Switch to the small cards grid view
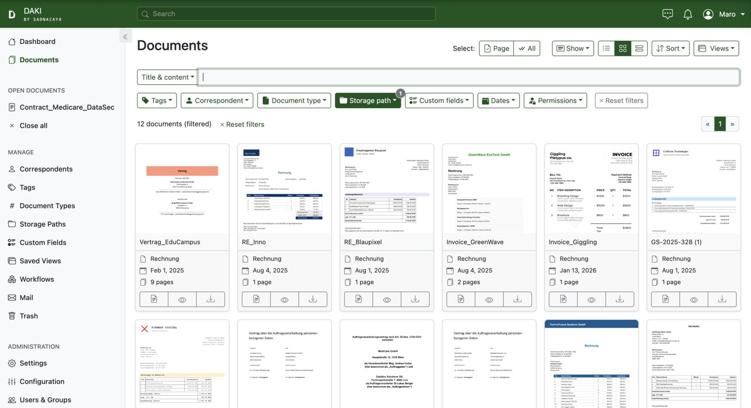This screenshot has width=751, height=408. 623,48
